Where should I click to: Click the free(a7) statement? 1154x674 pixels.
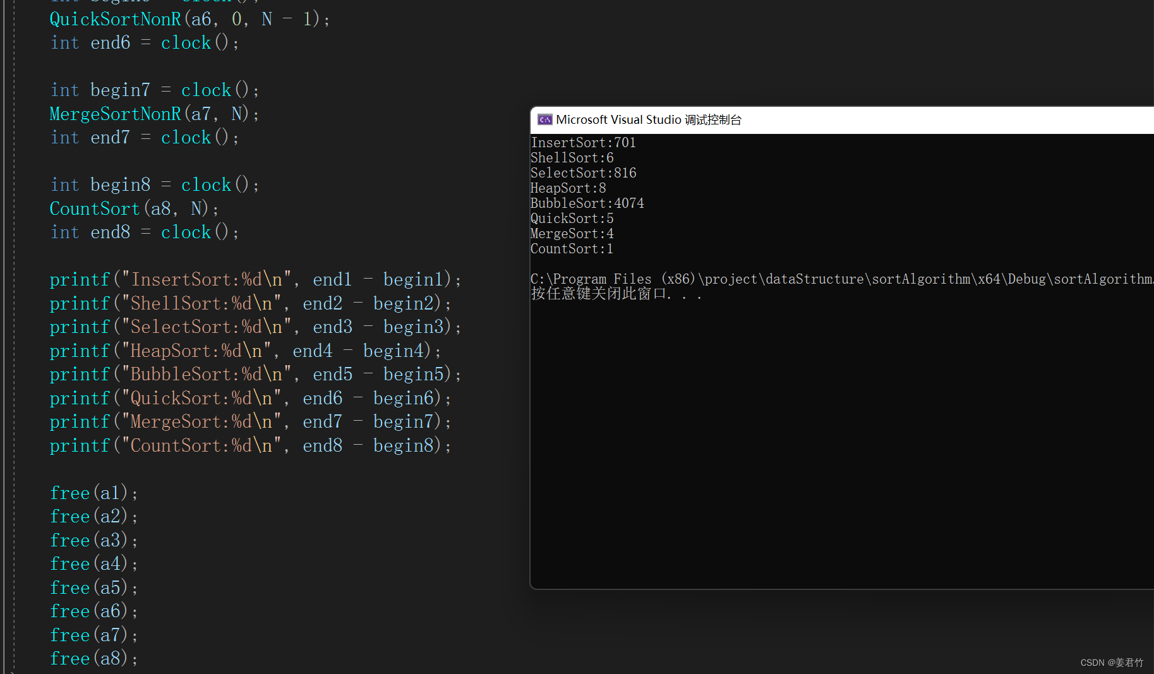pyautogui.click(x=94, y=635)
